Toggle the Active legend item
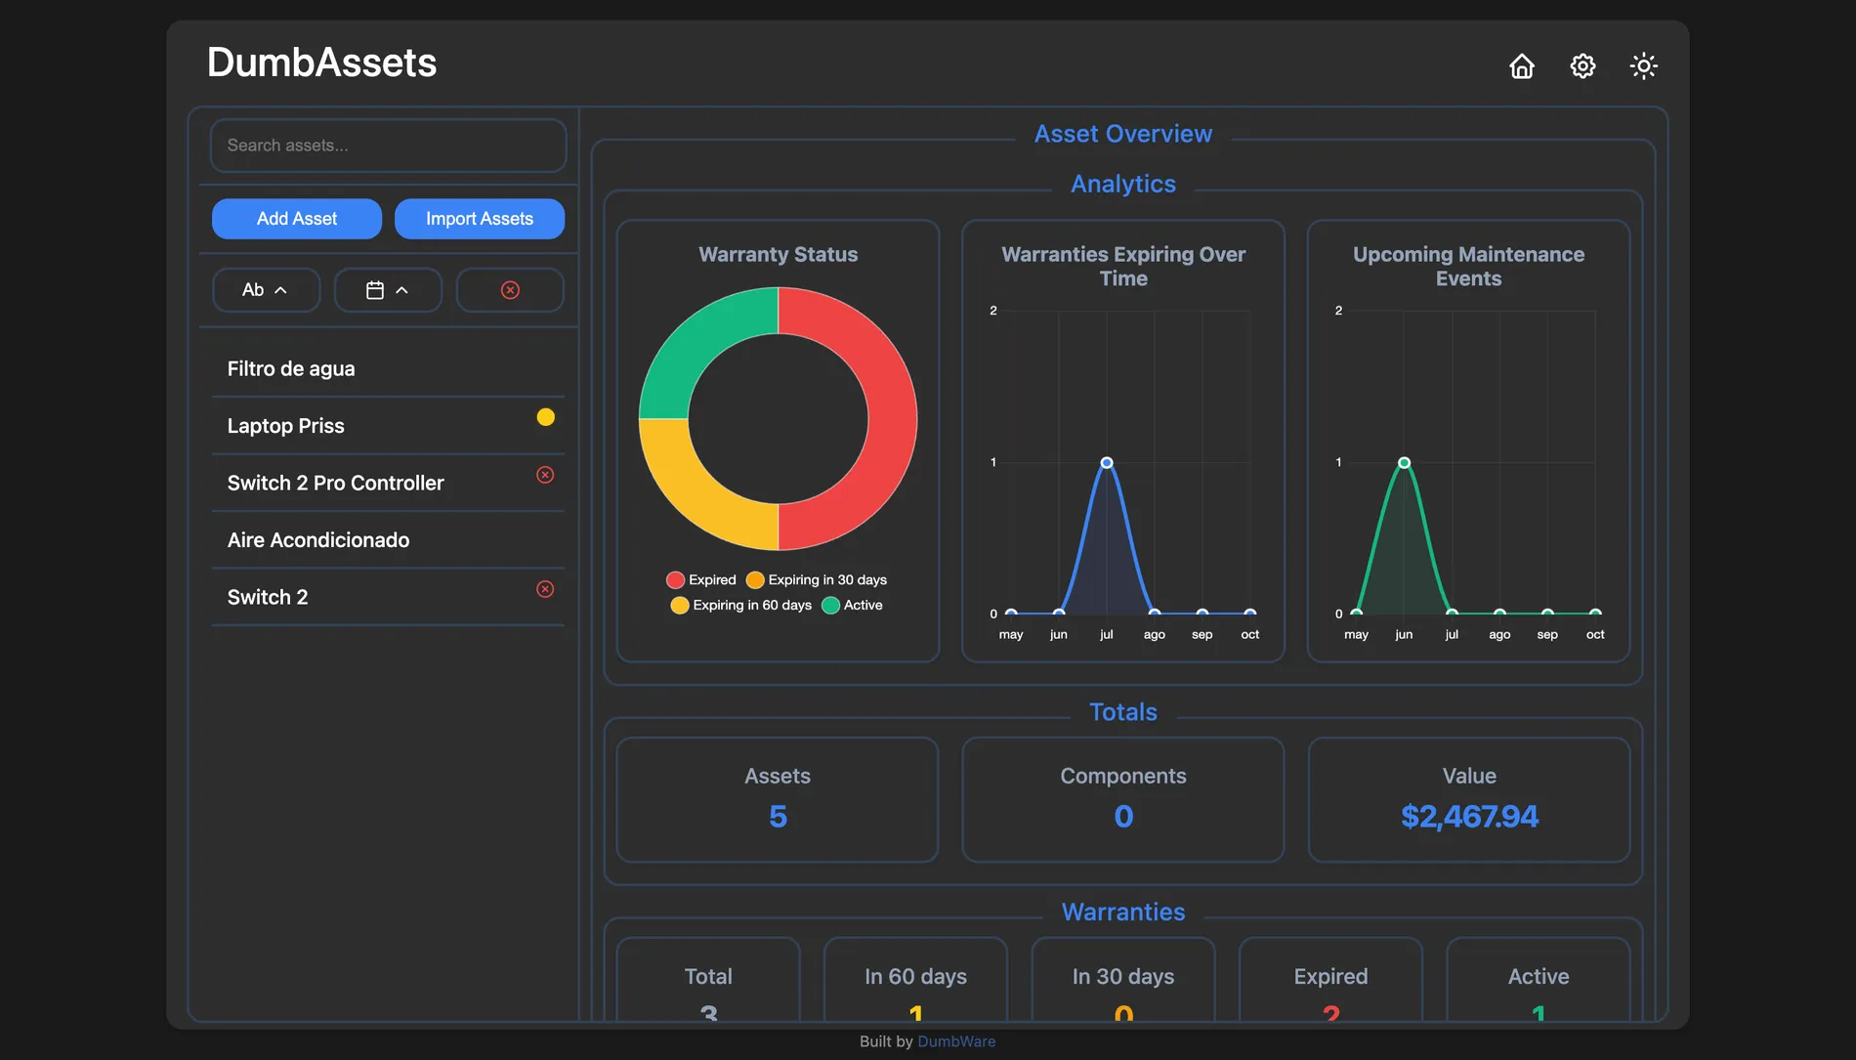 (853, 606)
